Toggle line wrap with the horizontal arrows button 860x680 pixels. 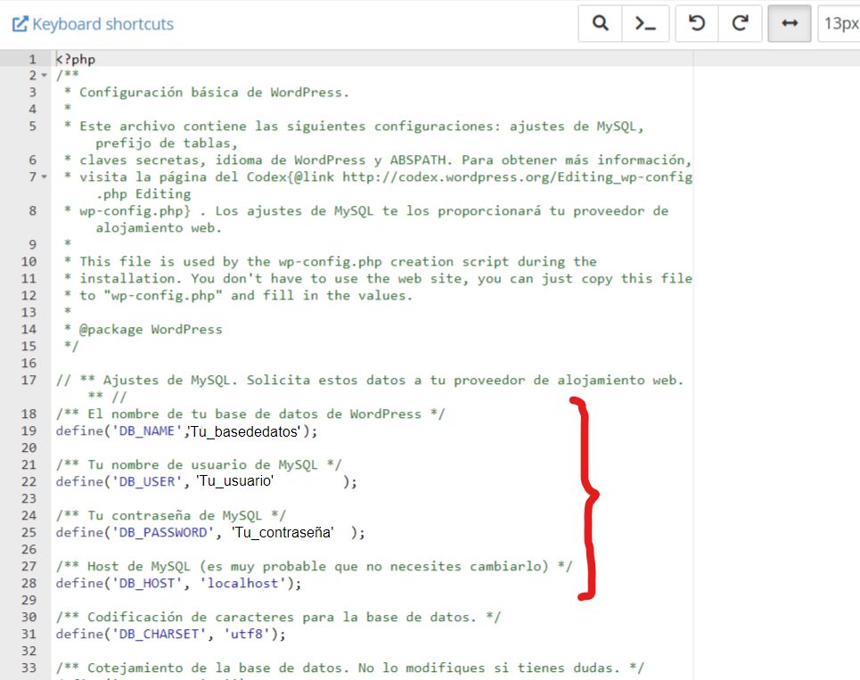coord(790,23)
